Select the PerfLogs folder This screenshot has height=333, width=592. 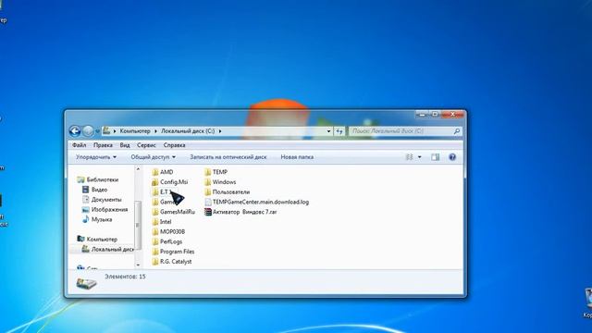pos(167,241)
